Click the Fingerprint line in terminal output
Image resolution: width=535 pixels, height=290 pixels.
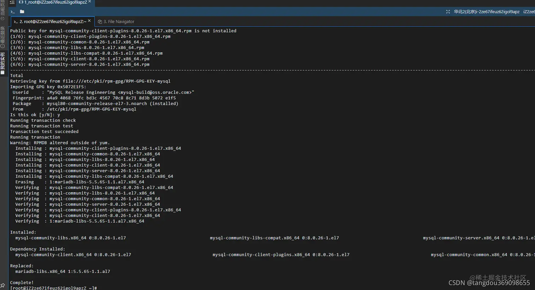94,98
